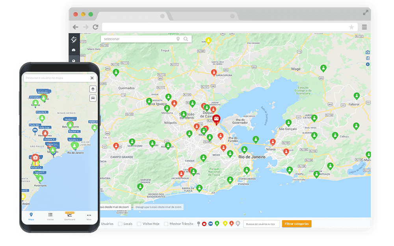Click the car button on the phone map
The width and height of the screenshot is (394, 246).
(93, 98)
